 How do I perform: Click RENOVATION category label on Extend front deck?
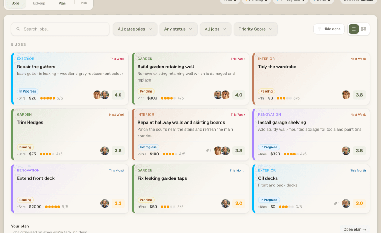[28, 170]
